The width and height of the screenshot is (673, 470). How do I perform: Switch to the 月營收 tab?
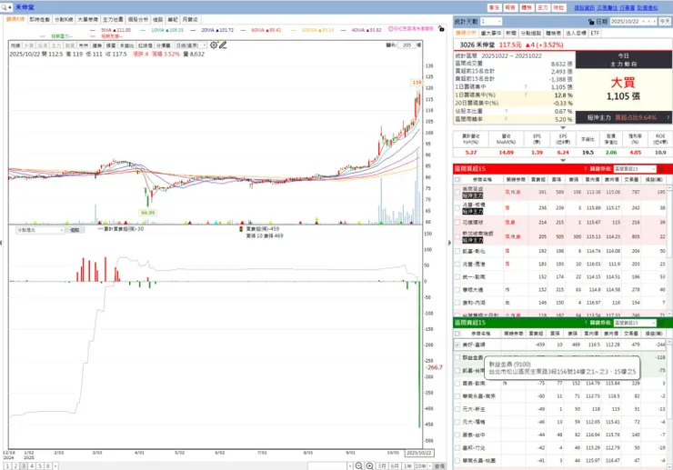pos(190,19)
